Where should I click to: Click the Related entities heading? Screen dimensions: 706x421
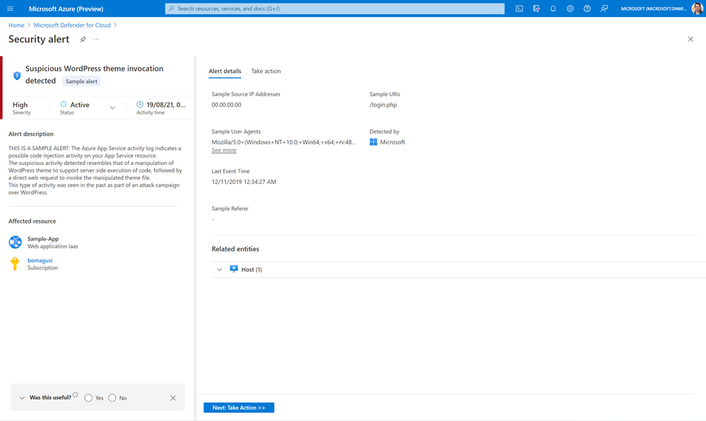click(235, 249)
